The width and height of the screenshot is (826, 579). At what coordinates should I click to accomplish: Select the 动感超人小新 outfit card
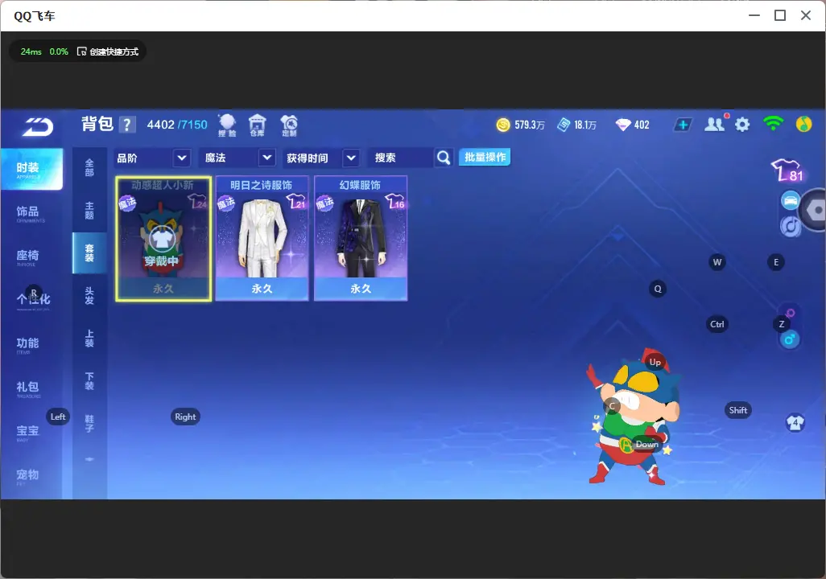[163, 239]
